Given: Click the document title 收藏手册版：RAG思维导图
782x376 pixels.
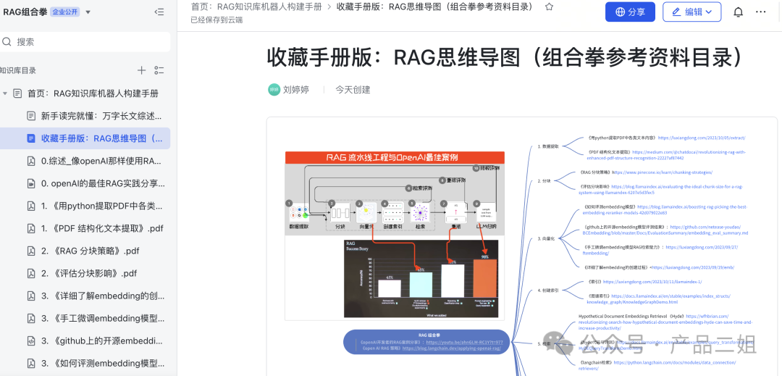Looking at the screenshot, I should (505, 57).
